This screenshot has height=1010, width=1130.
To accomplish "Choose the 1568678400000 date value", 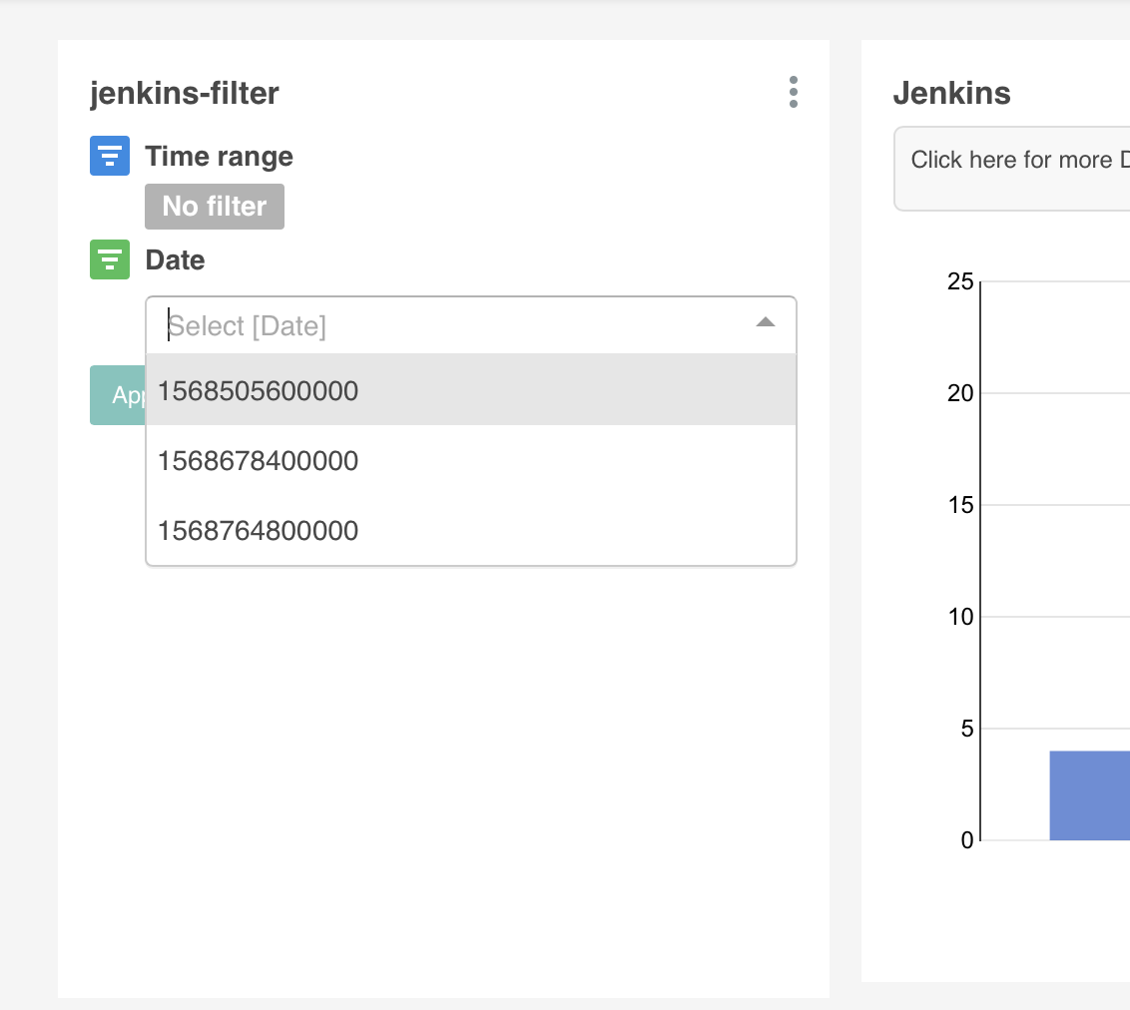I will 258,460.
